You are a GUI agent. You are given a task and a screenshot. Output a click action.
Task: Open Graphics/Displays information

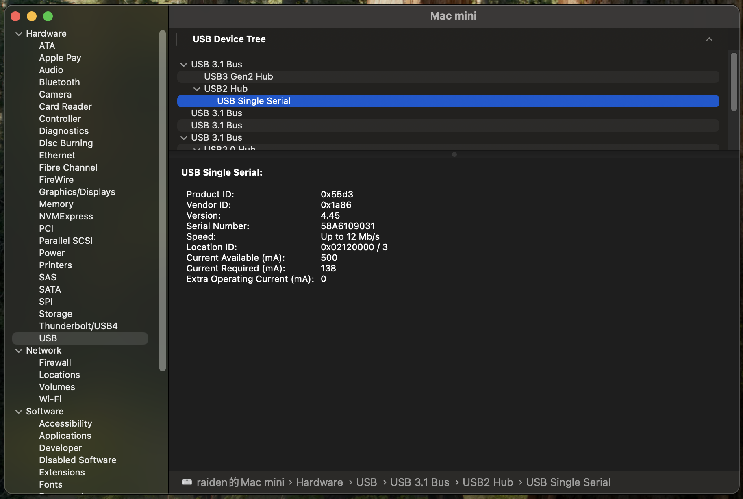click(77, 192)
